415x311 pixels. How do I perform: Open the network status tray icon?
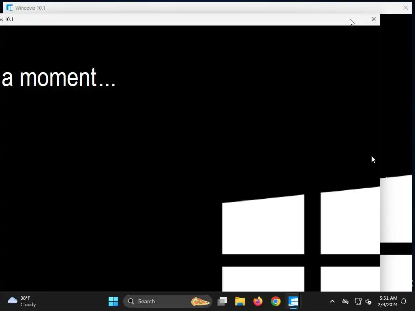[358, 301]
